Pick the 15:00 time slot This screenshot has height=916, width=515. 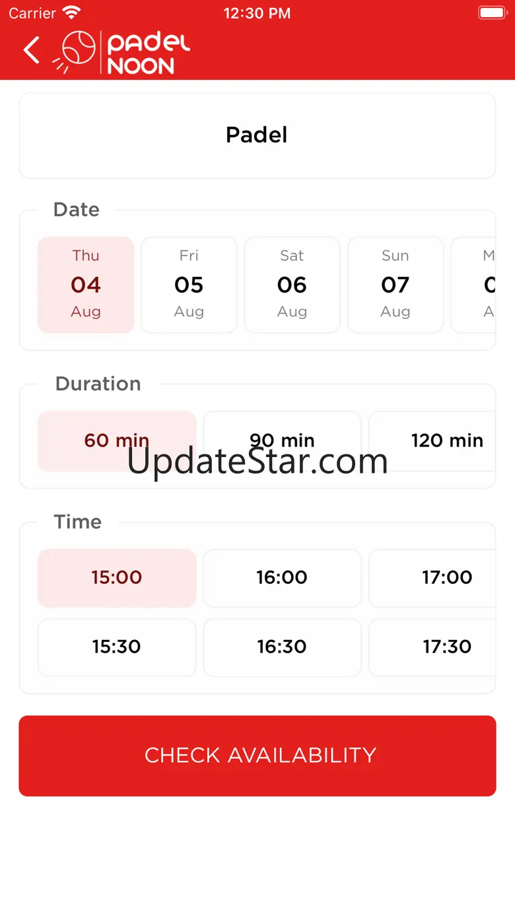point(117,577)
